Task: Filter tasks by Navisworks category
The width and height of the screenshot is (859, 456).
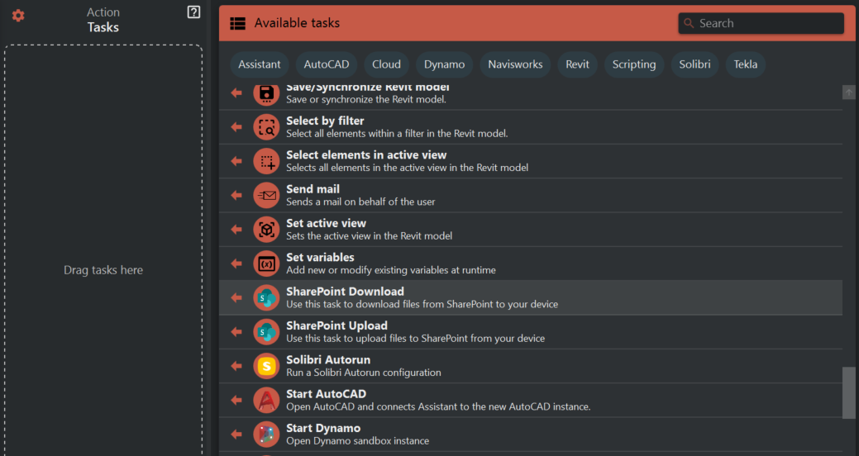Action: (x=516, y=64)
